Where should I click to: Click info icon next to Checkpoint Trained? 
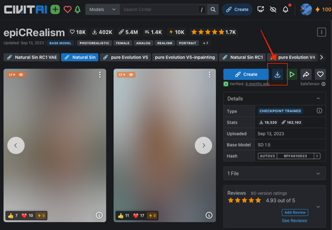point(319,111)
